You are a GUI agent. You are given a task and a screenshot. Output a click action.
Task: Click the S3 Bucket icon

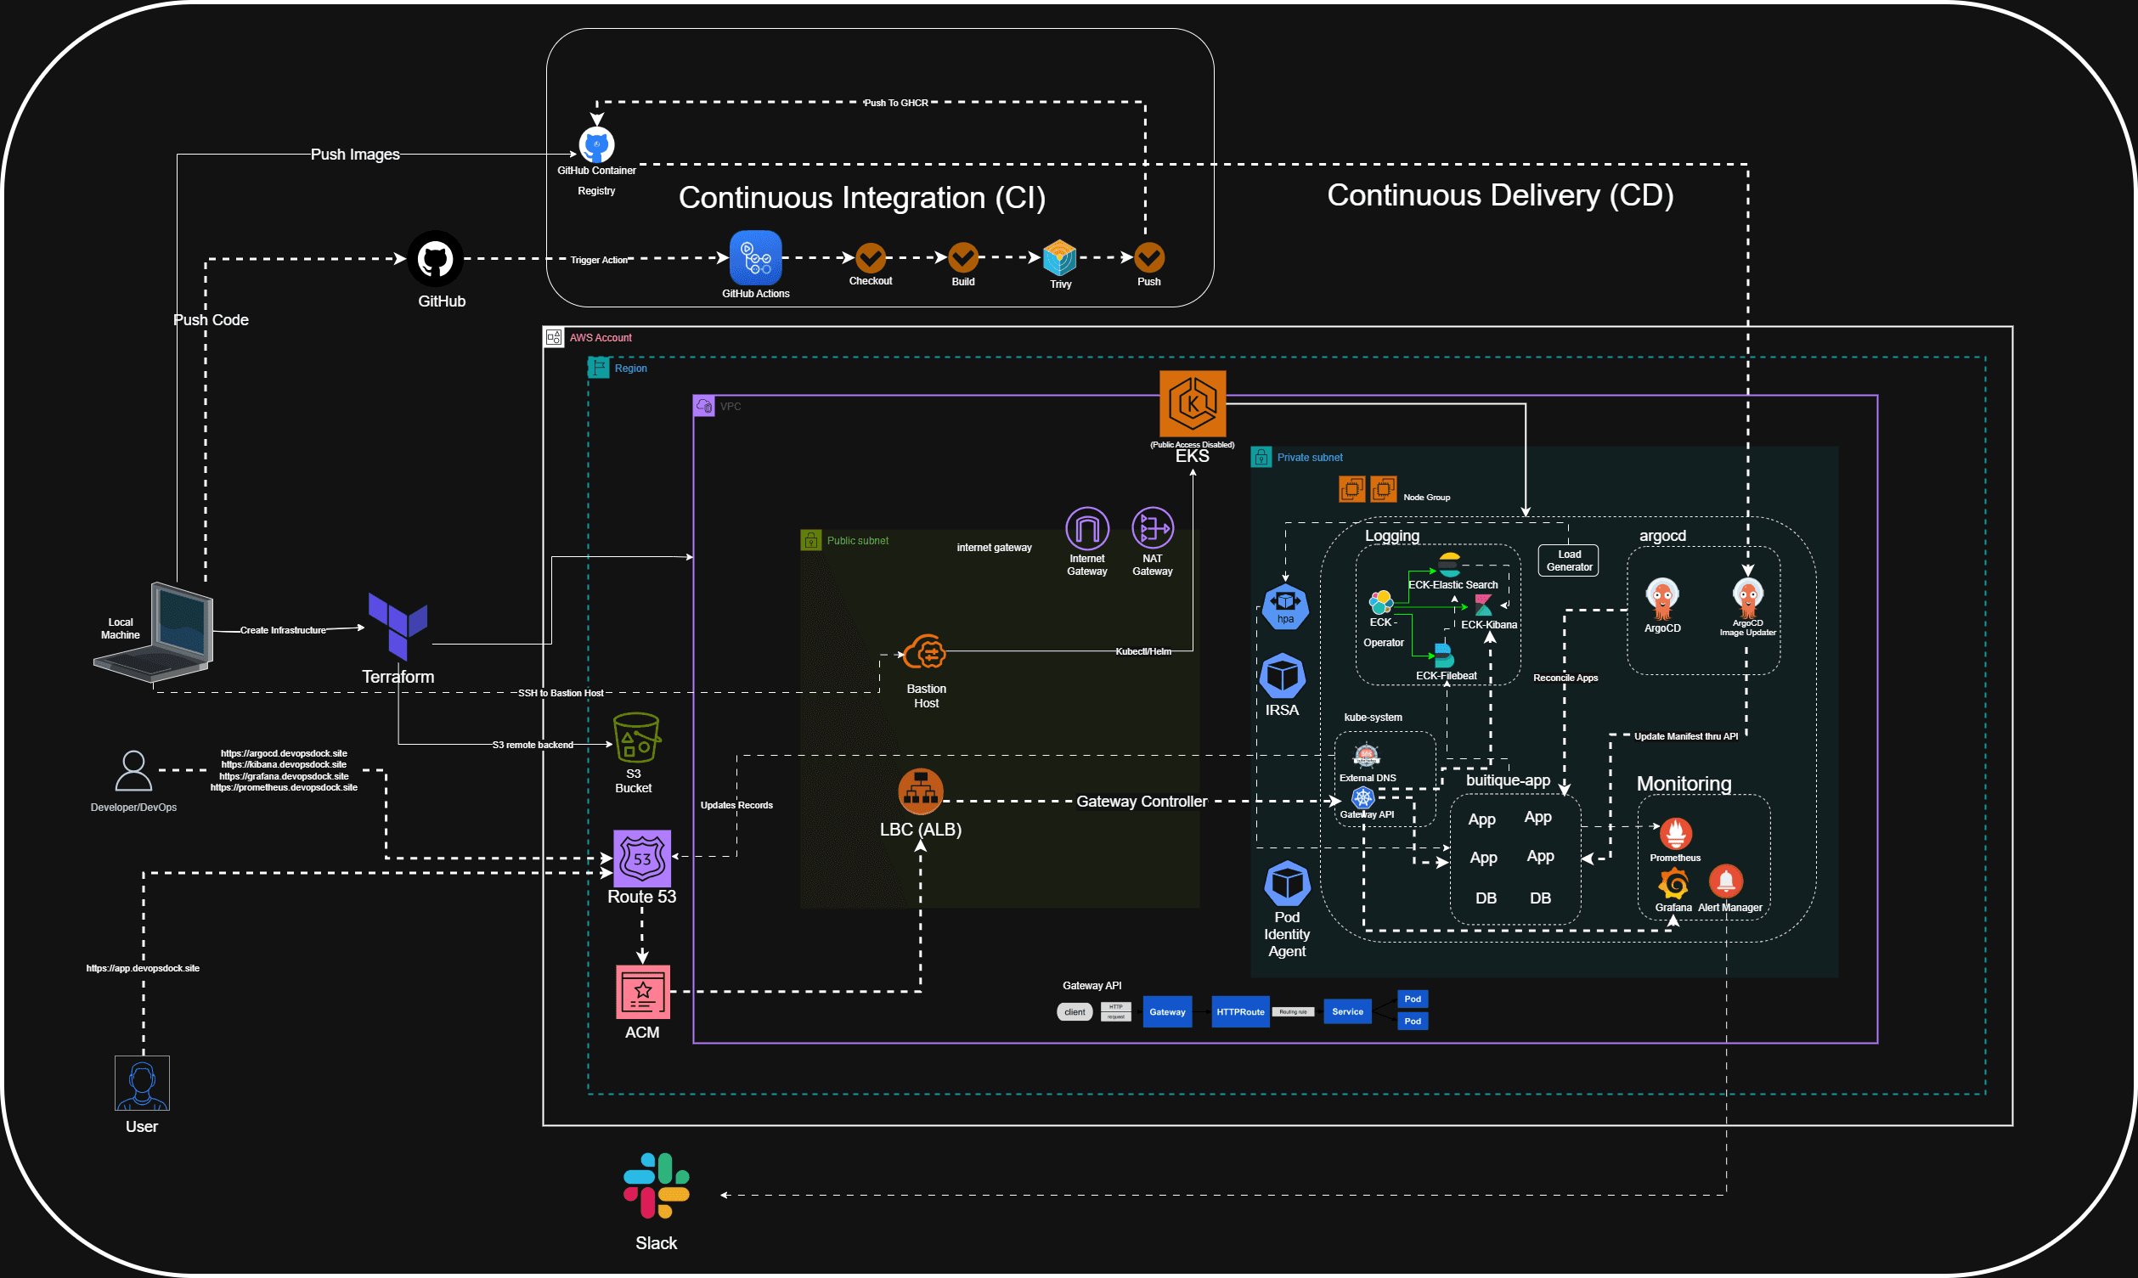(635, 737)
